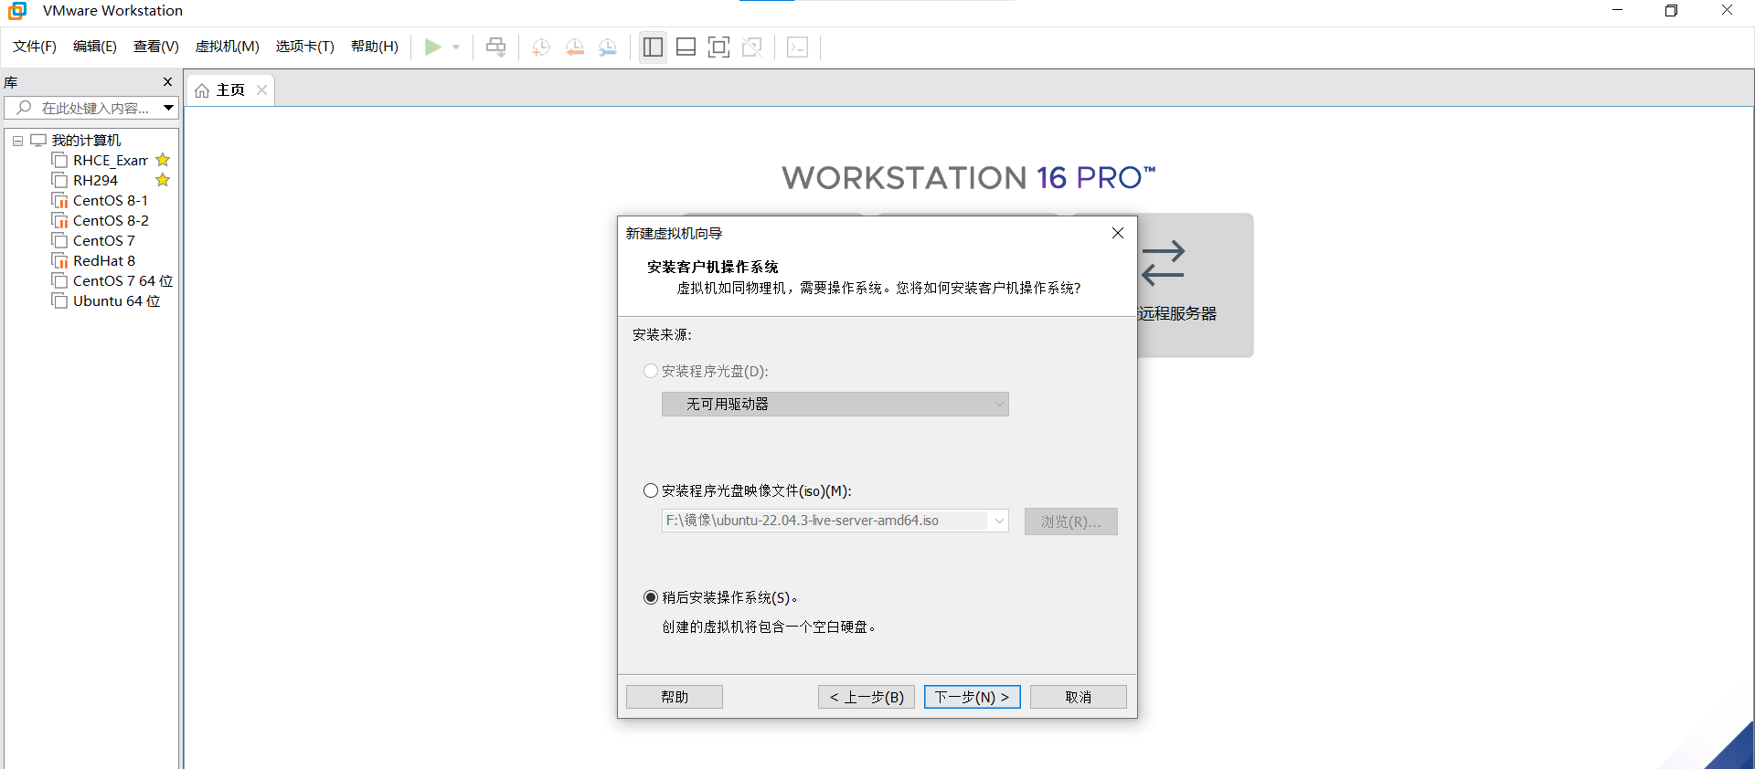Toggle the thumbnail bar view icon
The height and width of the screenshot is (769, 1755).
tap(686, 47)
